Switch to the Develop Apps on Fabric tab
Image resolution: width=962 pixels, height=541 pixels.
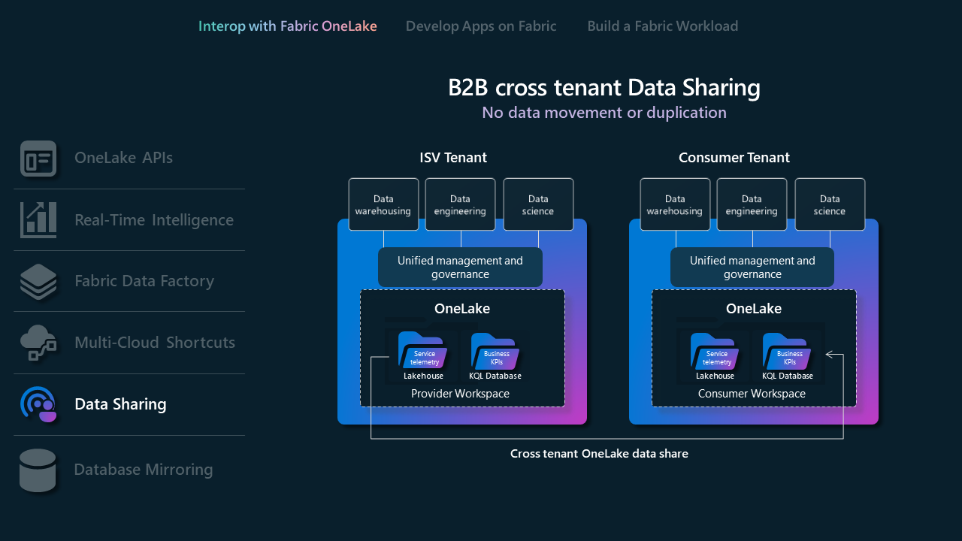pyautogui.click(x=481, y=26)
